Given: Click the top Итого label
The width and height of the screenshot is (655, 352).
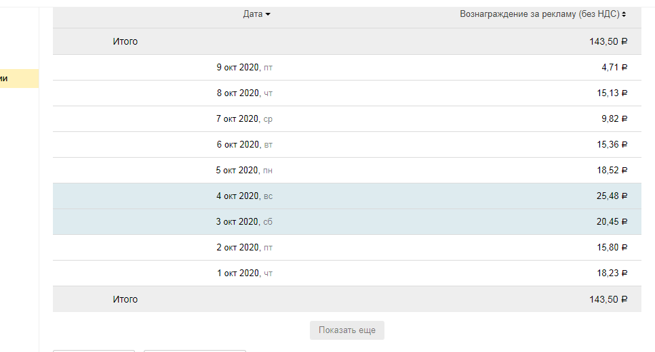Looking at the screenshot, I should [x=125, y=41].
